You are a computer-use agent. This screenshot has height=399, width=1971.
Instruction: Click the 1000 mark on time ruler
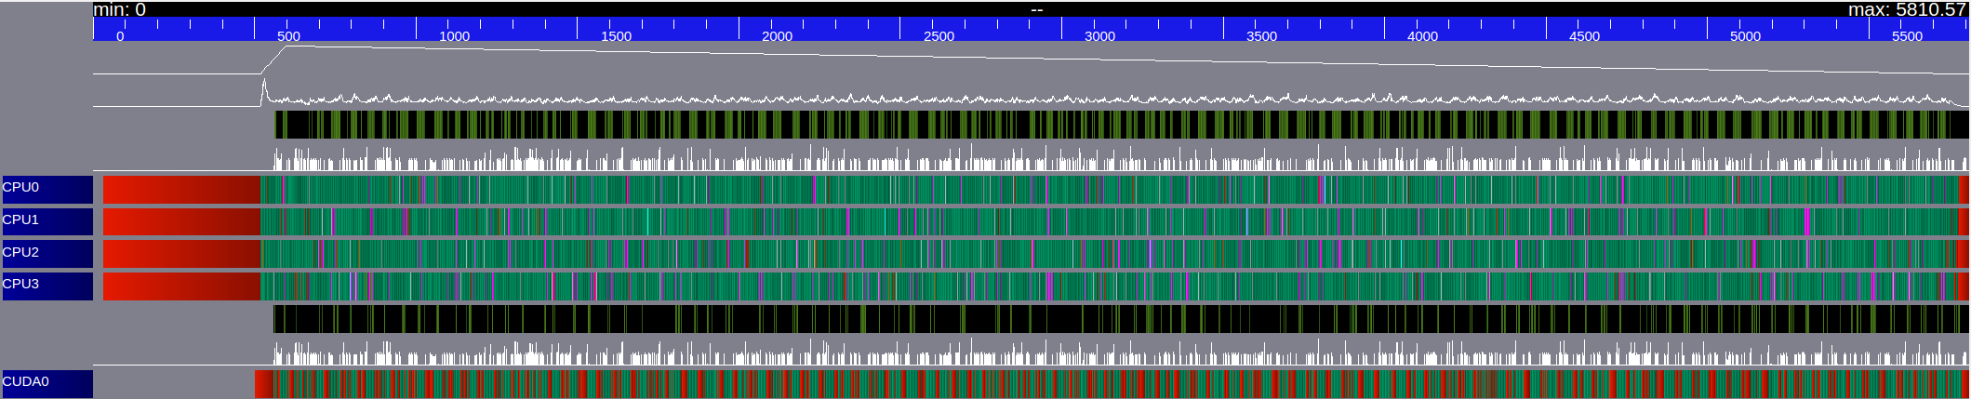coord(454,35)
